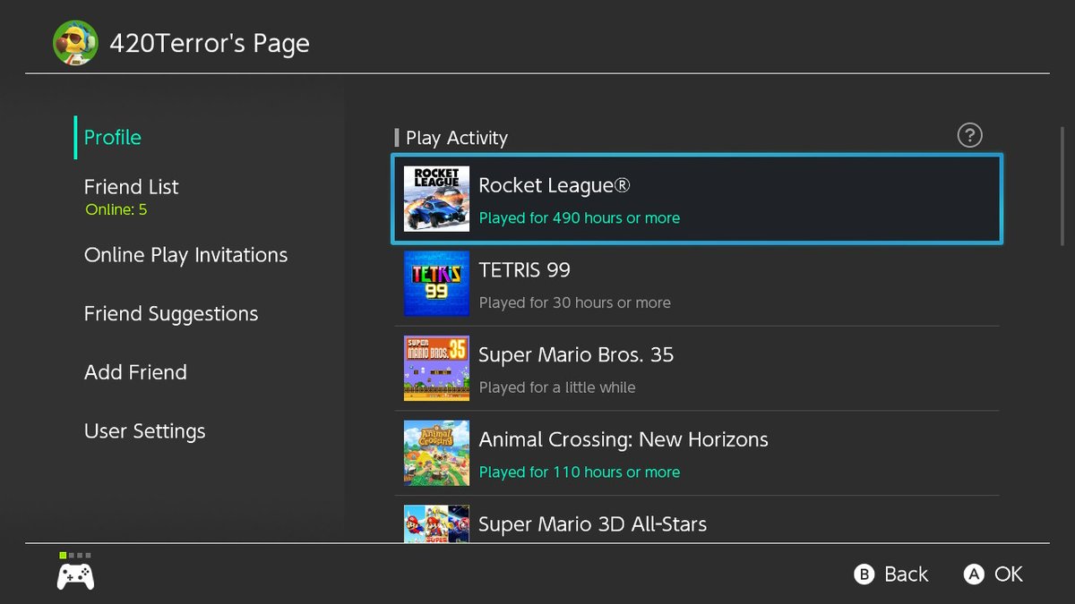The height and width of the screenshot is (604, 1075).
Task: Select Add Friend in the sidebar
Action: [x=135, y=372]
